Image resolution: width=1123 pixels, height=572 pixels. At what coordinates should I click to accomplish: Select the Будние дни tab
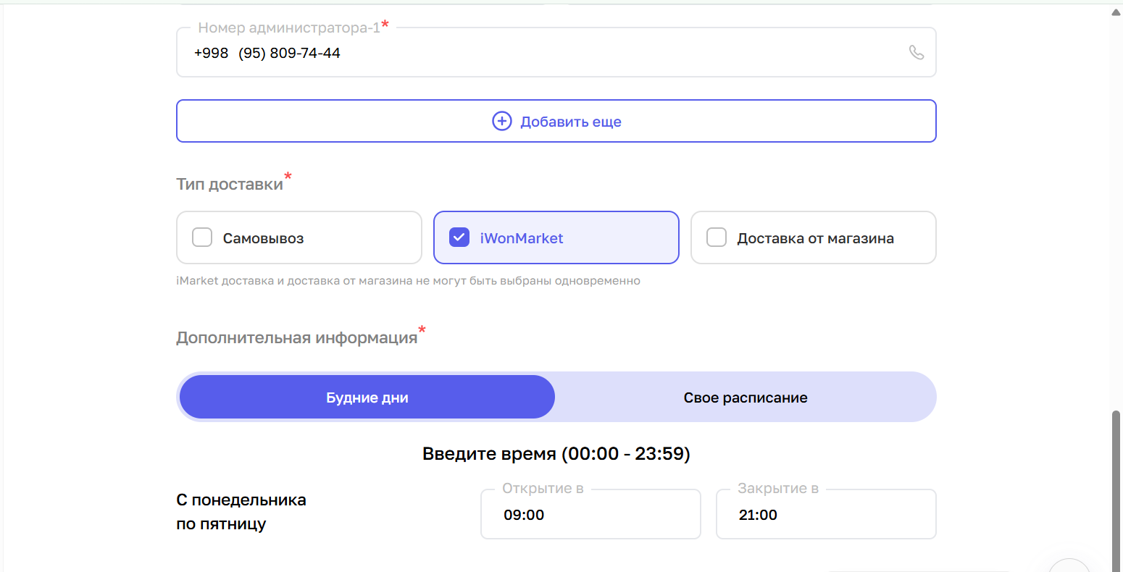point(367,397)
